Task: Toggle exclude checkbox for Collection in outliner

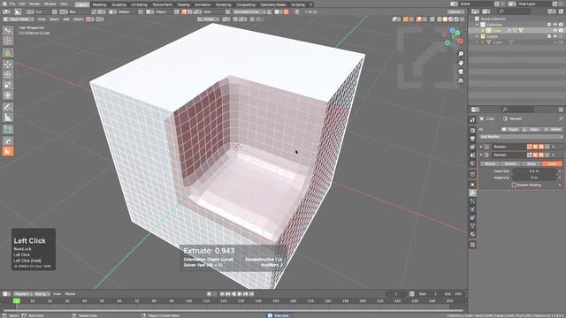Action: 549,25
